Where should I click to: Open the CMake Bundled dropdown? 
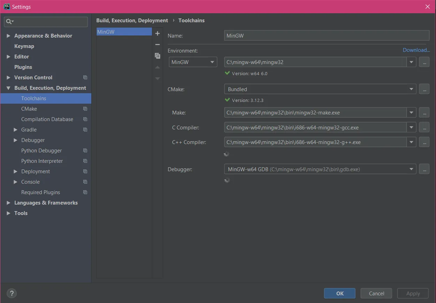click(x=320, y=89)
